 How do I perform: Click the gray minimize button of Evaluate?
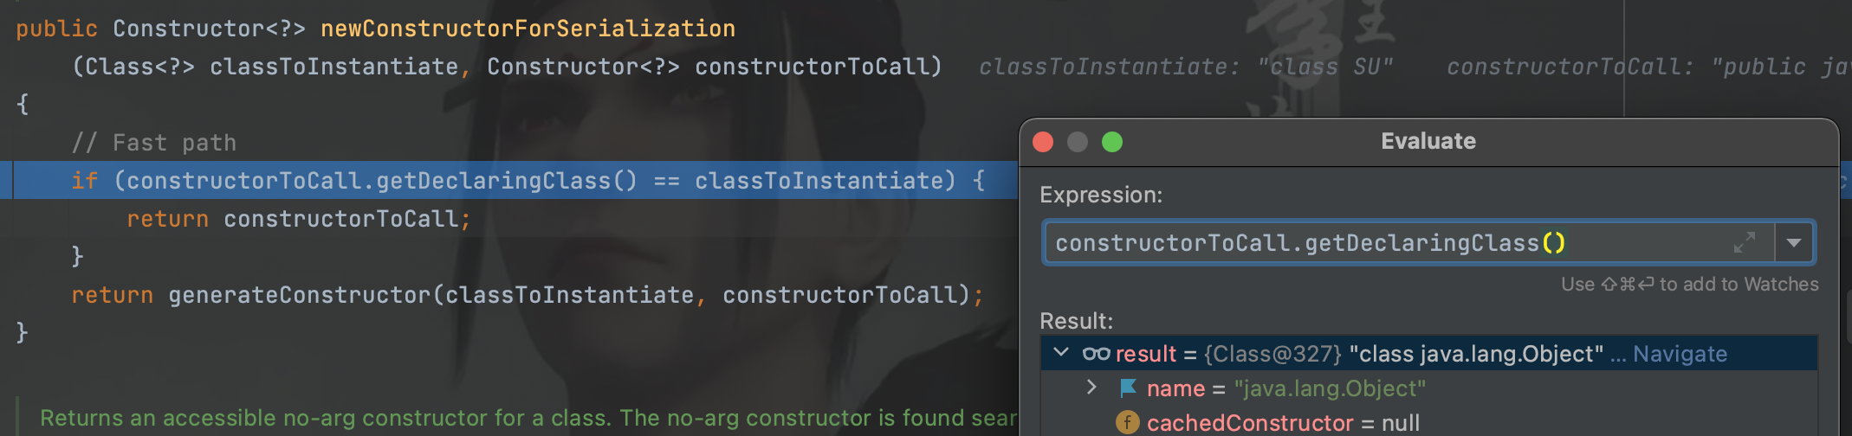pos(1078,142)
